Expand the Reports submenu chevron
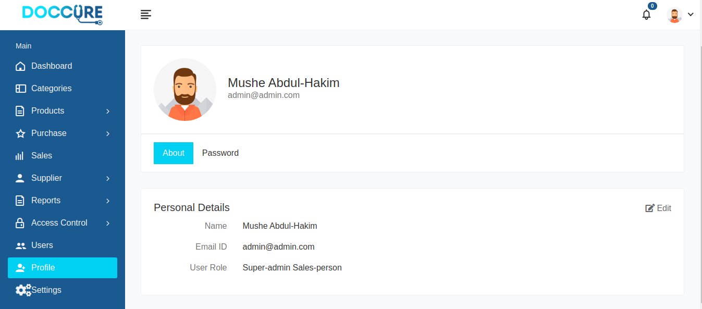Screen dimensions: 702x309 tap(108, 201)
